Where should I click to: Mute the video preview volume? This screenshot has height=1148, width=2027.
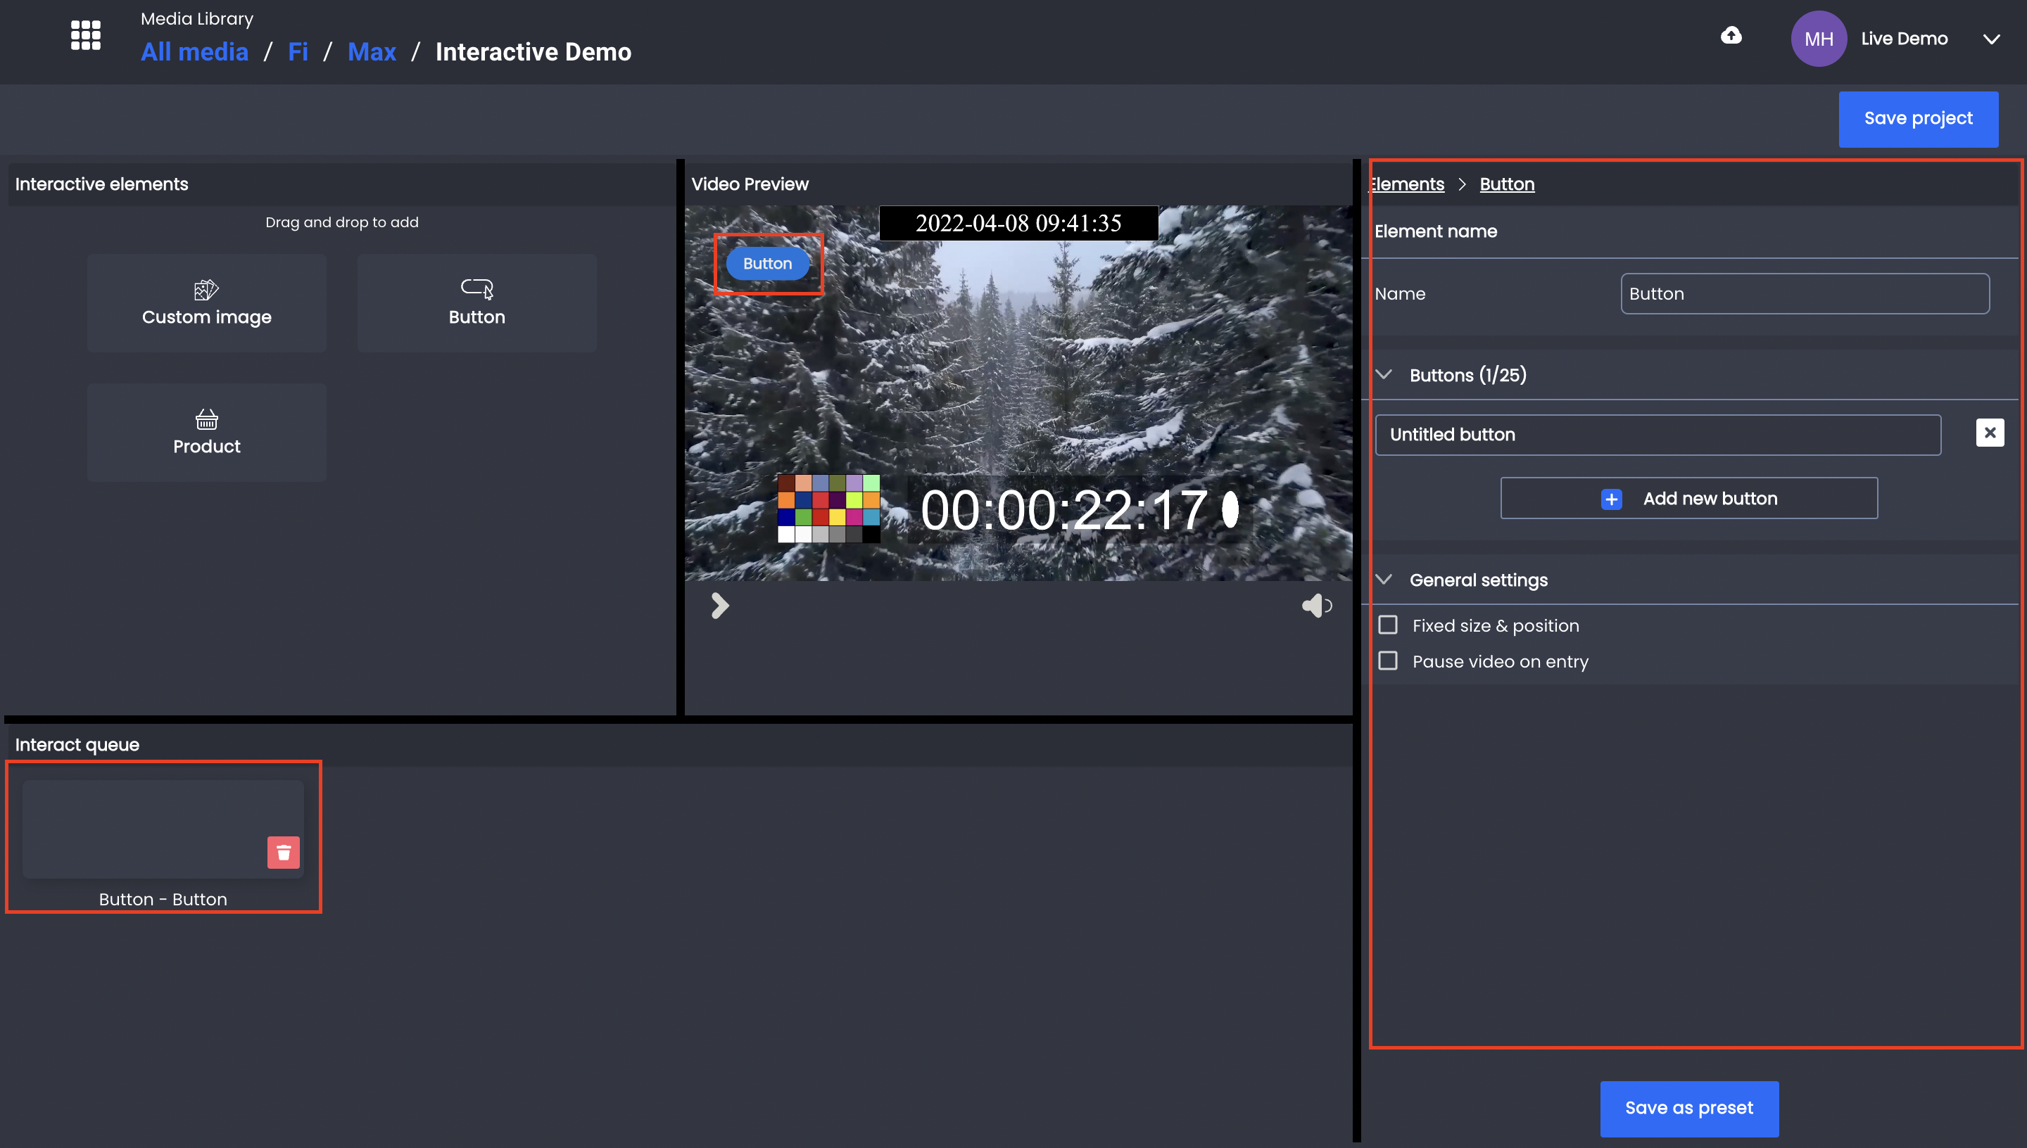1315,606
